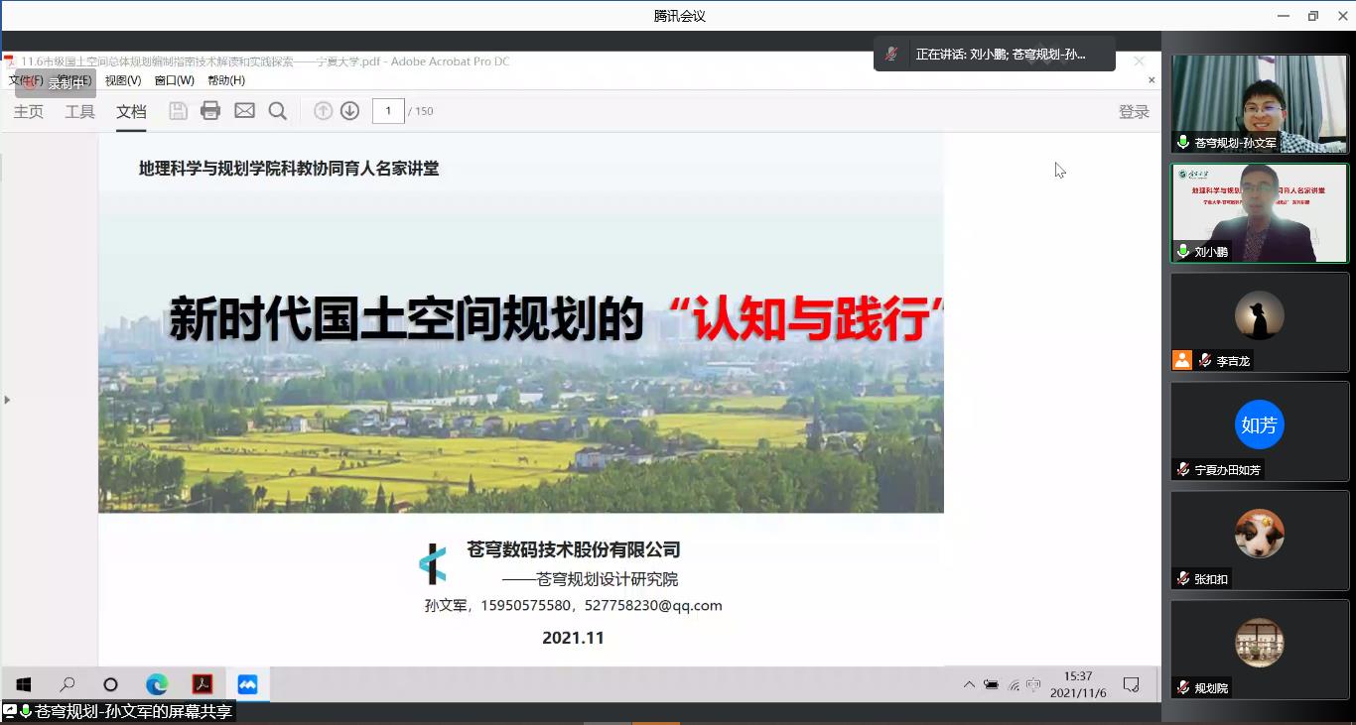Click the 登录 sign-in button
Screen dimensions: 1356x725
point(1134,112)
